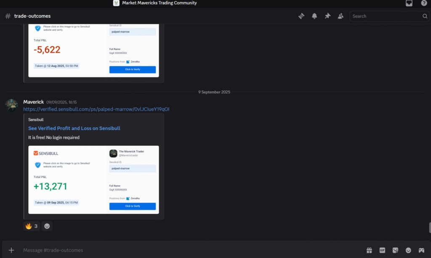Screen dimensions: 431x258
Task: Open the threads browser
Action: click(301, 16)
